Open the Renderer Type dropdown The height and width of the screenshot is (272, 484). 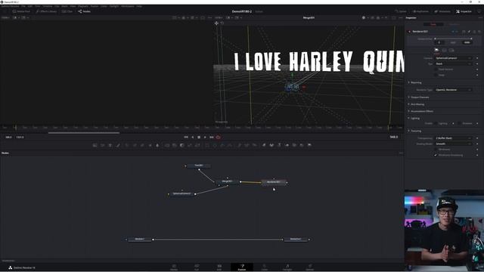[453, 90]
